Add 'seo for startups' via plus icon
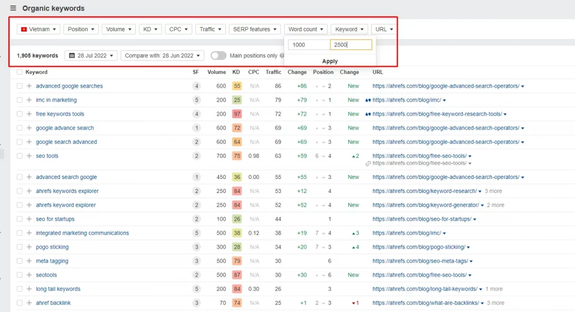 pos(29,218)
